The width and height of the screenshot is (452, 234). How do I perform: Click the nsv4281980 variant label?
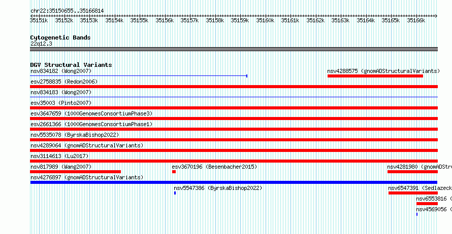click(419, 167)
